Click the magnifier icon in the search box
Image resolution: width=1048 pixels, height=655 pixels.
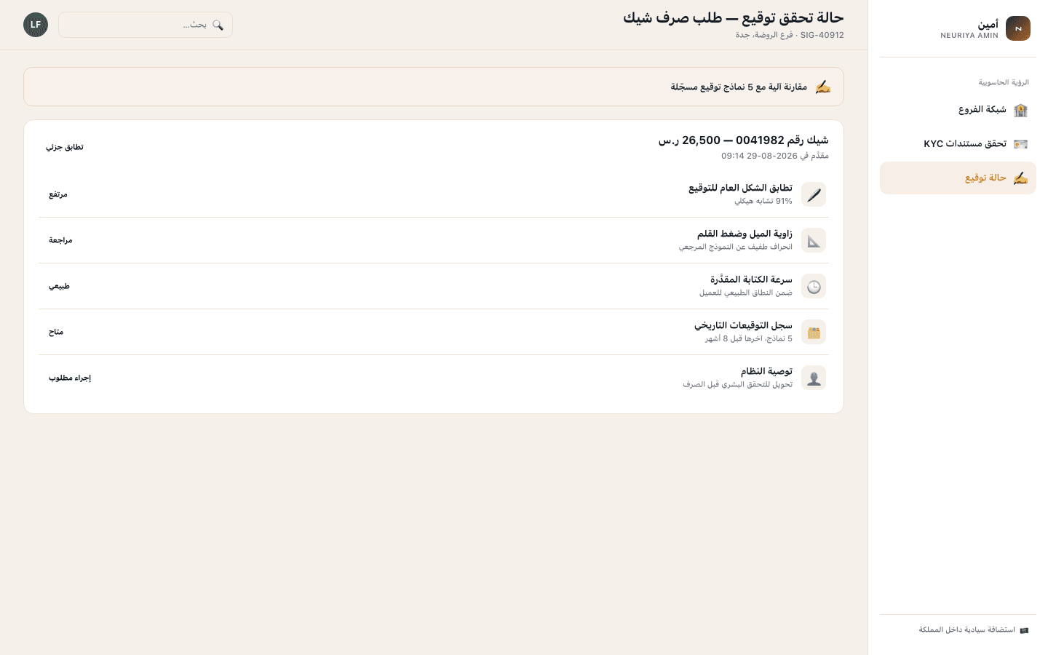(218, 25)
